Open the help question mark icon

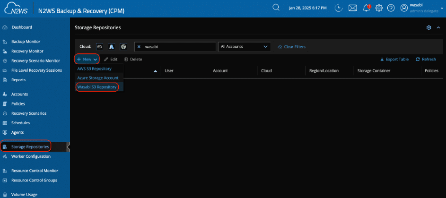pos(391,8)
